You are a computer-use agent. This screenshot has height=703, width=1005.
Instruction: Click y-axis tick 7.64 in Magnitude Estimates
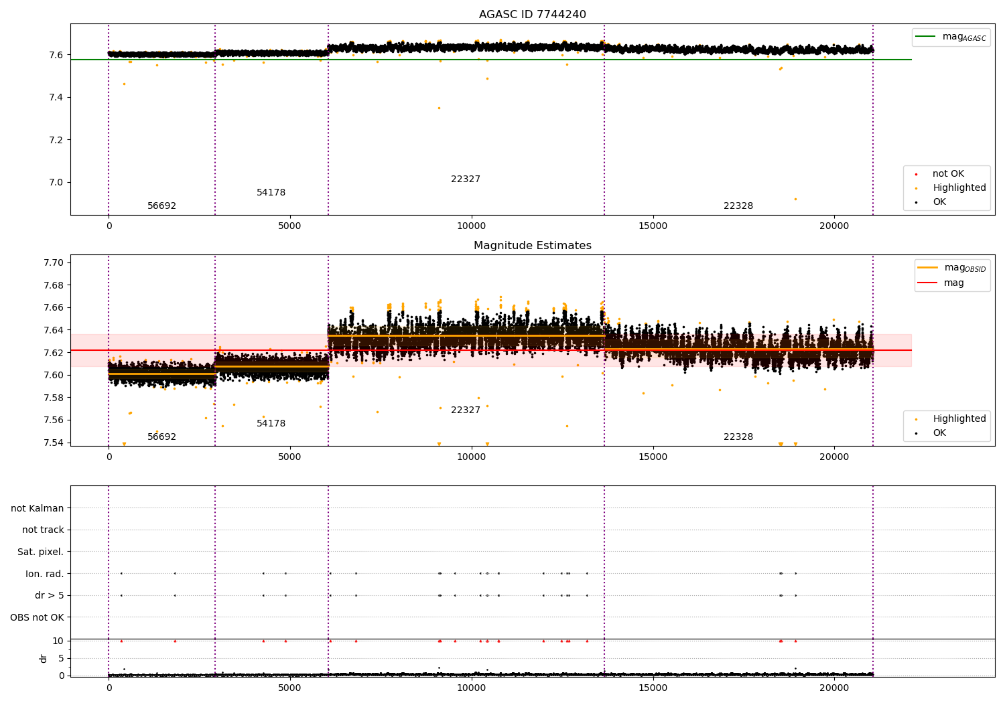[54, 330]
